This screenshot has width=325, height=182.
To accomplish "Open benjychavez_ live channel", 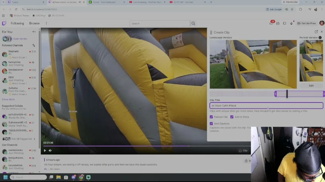I will pyautogui.click(x=19, y=159).
